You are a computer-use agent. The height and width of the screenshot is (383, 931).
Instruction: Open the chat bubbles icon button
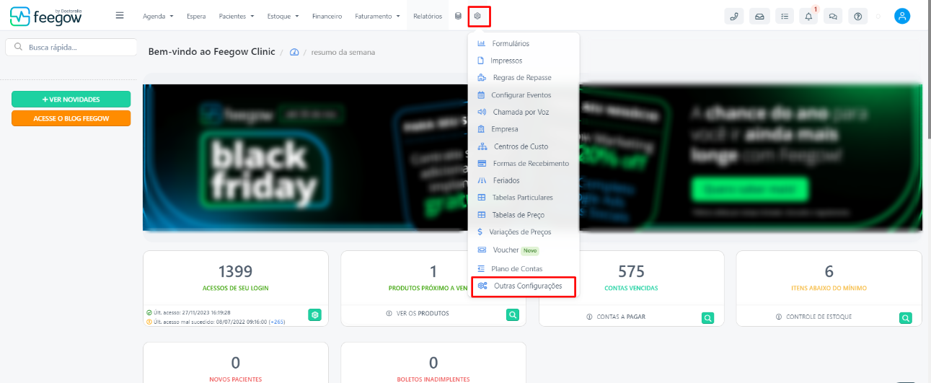coord(834,16)
